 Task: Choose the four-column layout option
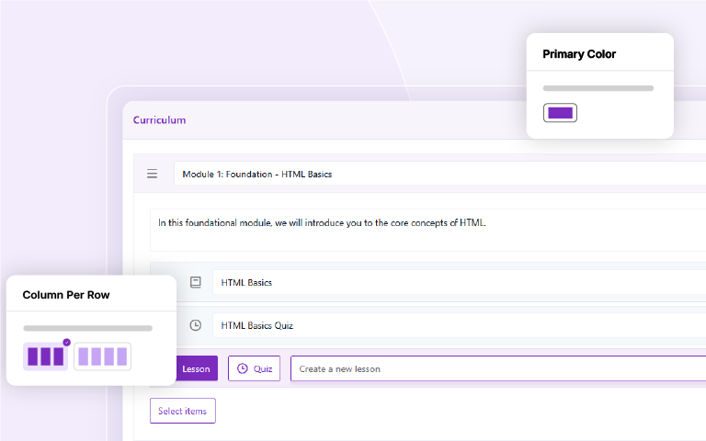coord(102,356)
